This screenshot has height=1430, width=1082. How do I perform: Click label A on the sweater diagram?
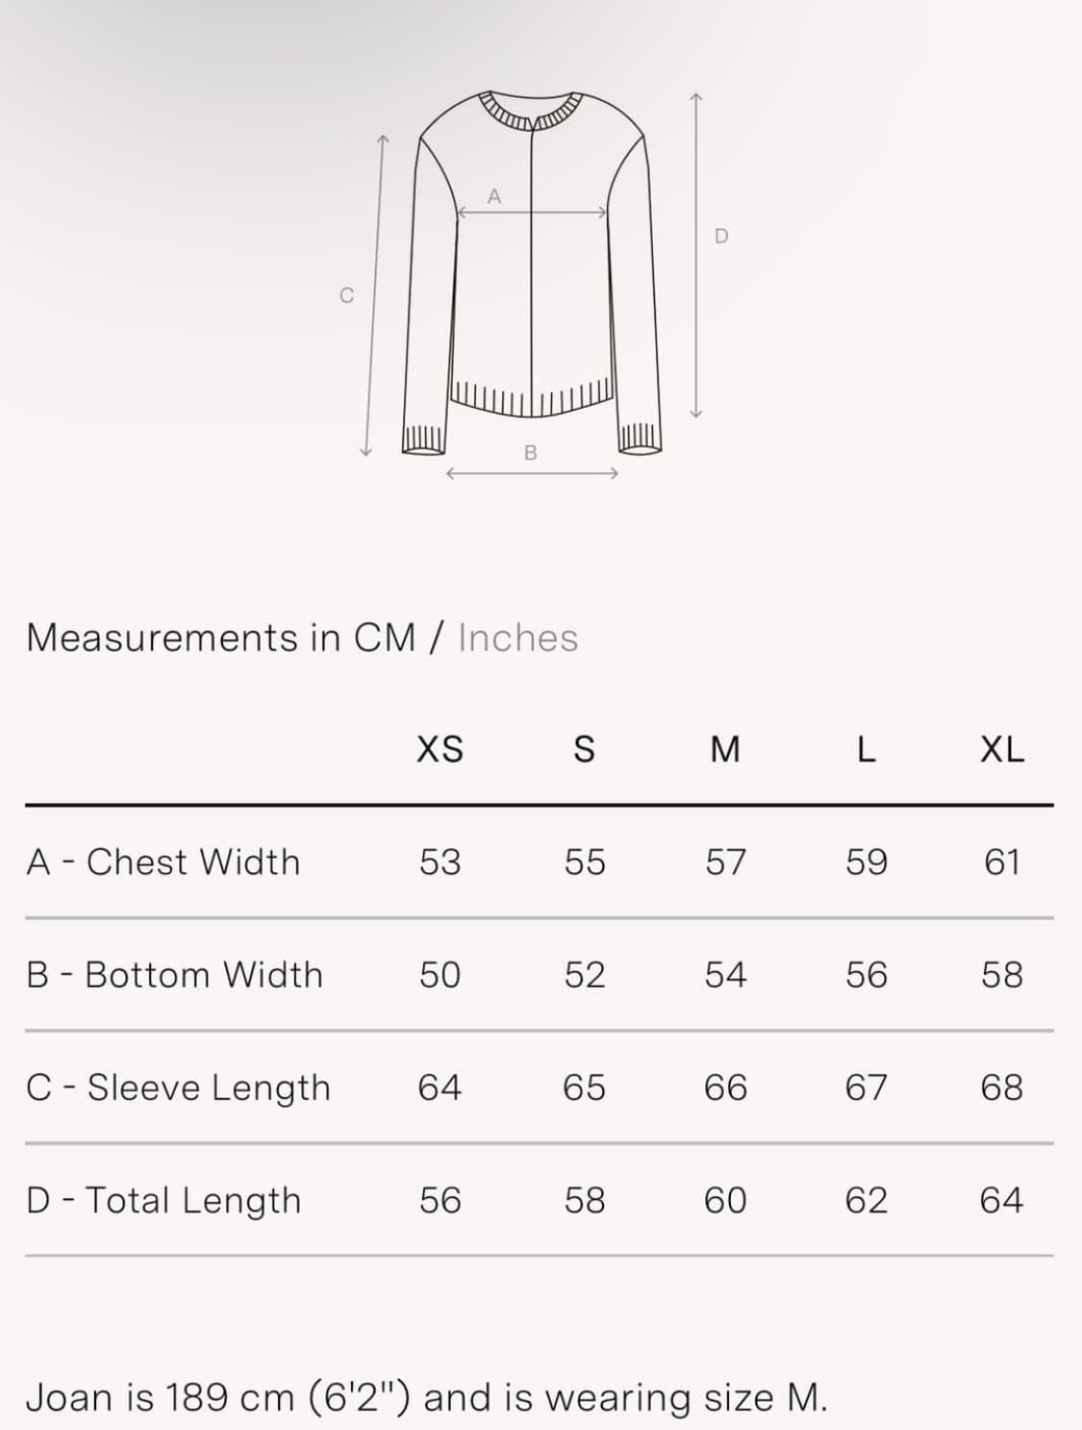494,196
